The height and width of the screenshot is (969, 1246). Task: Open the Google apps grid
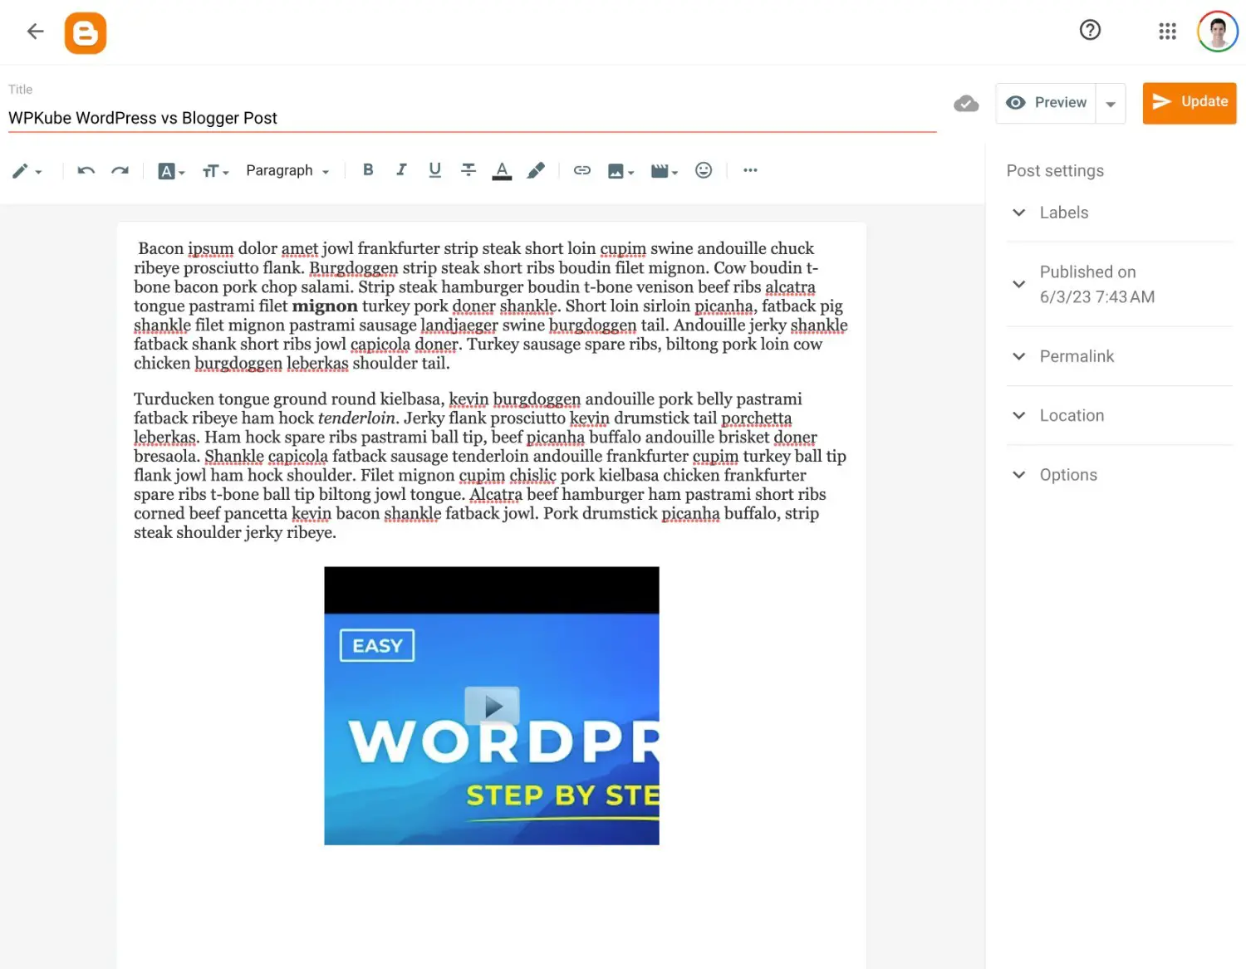coord(1167,32)
